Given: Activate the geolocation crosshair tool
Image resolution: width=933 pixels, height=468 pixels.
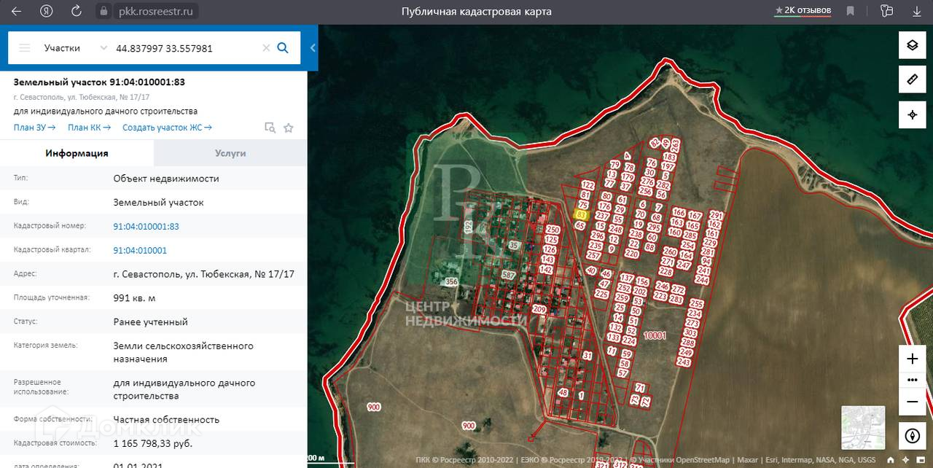Looking at the screenshot, I should click(912, 115).
